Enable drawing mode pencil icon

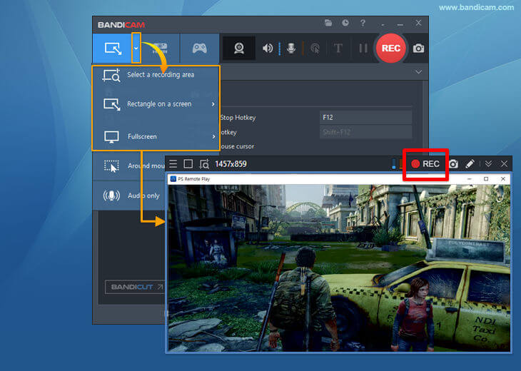tap(470, 164)
